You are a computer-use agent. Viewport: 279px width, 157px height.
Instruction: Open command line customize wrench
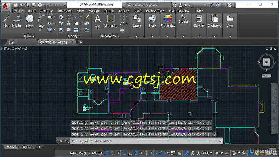coord(67,141)
